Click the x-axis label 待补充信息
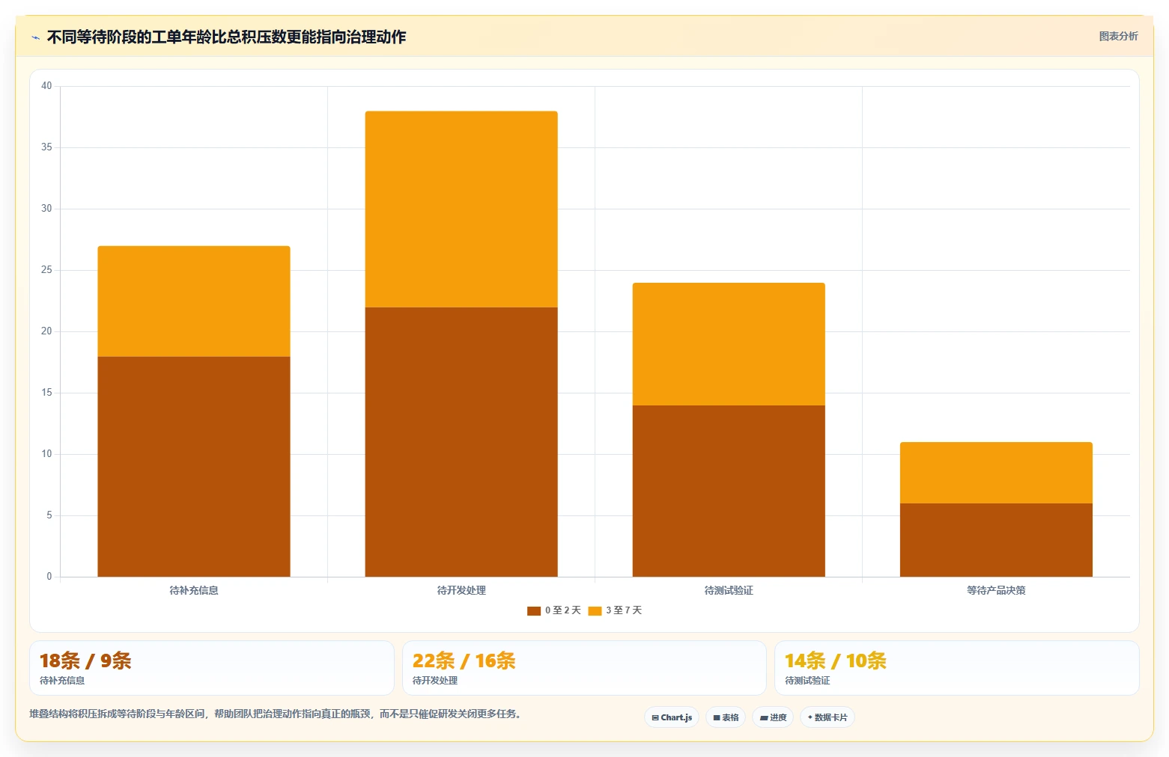Viewport: 1169px width, 757px height. point(194,590)
